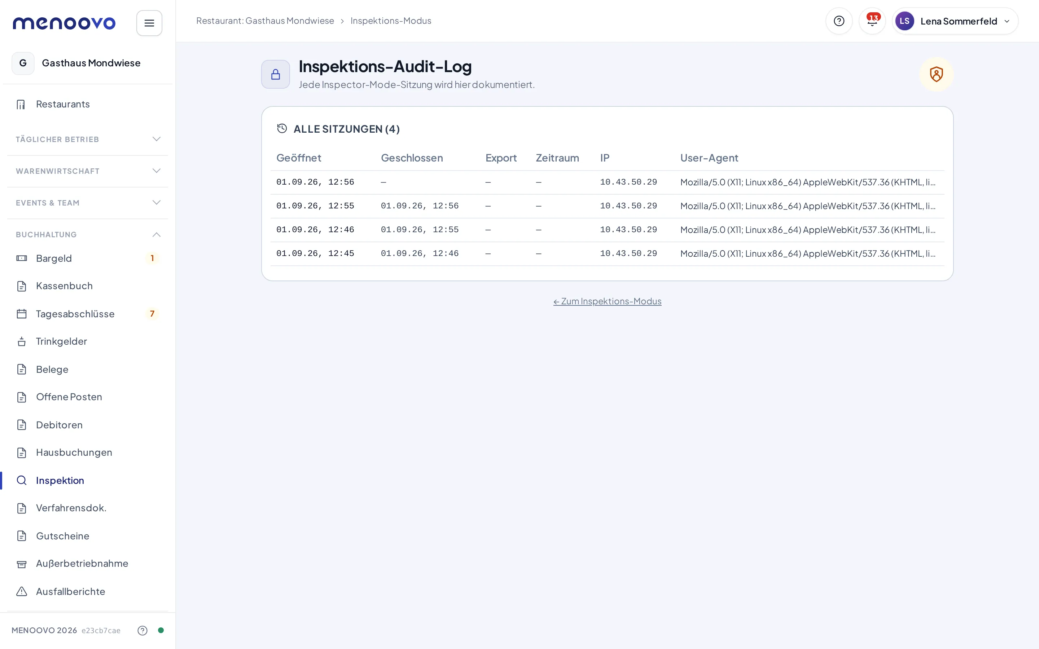Open Ausfallberichte page
The image size is (1039, 649).
click(x=88, y=591)
